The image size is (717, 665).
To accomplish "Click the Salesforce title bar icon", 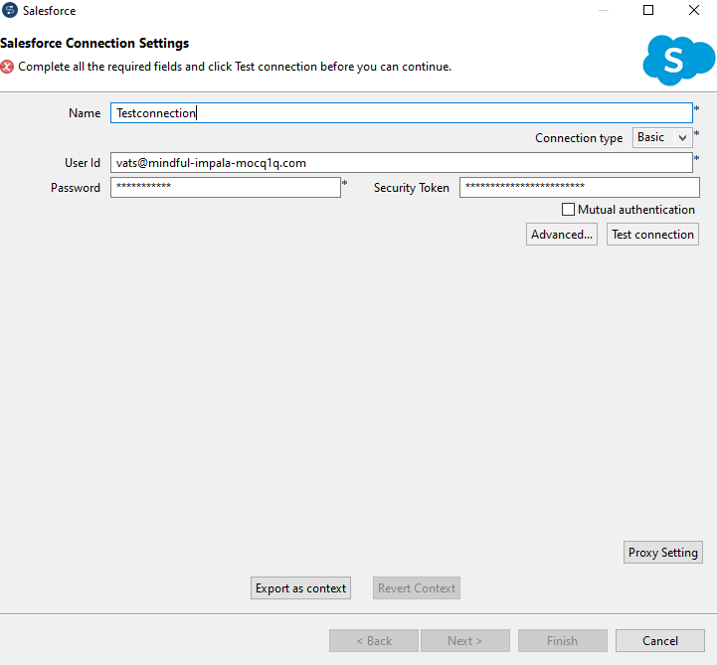I will tap(10, 10).
